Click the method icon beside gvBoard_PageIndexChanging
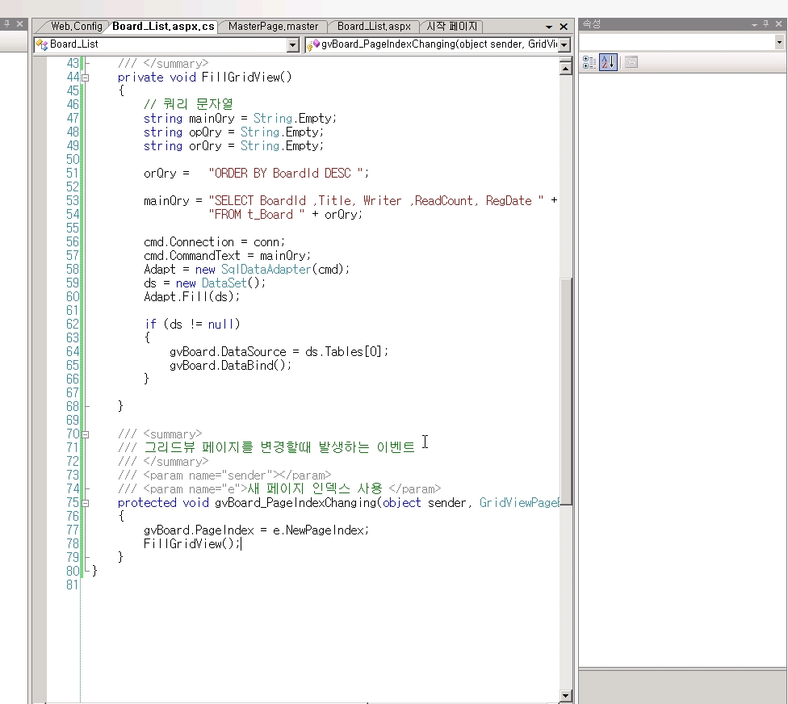This screenshot has width=788, height=704. [313, 45]
